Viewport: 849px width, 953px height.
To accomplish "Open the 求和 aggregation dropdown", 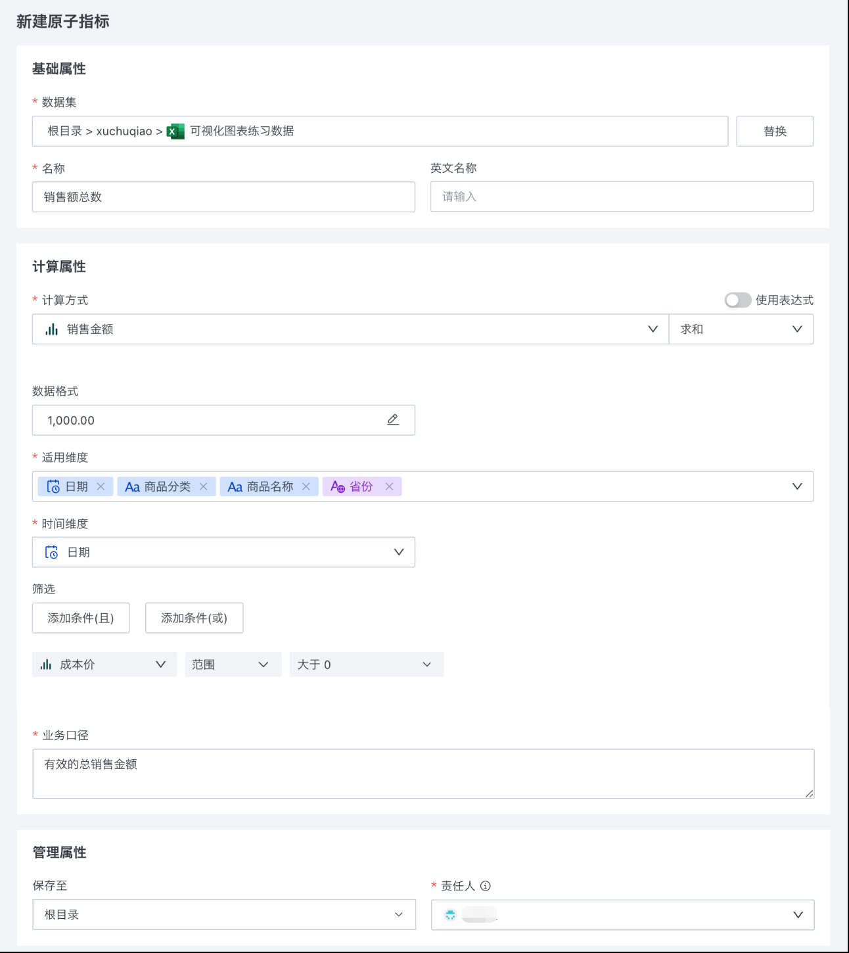I will tap(741, 329).
